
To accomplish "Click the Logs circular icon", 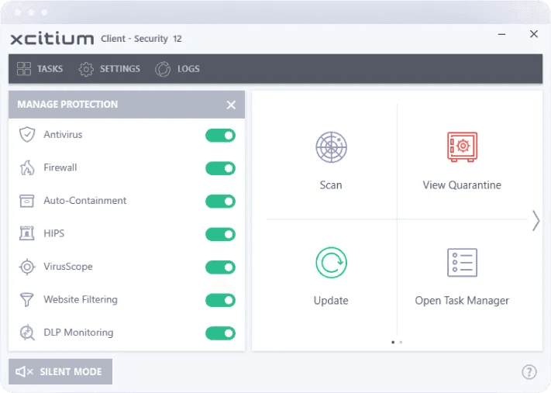I will tap(163, 69).
